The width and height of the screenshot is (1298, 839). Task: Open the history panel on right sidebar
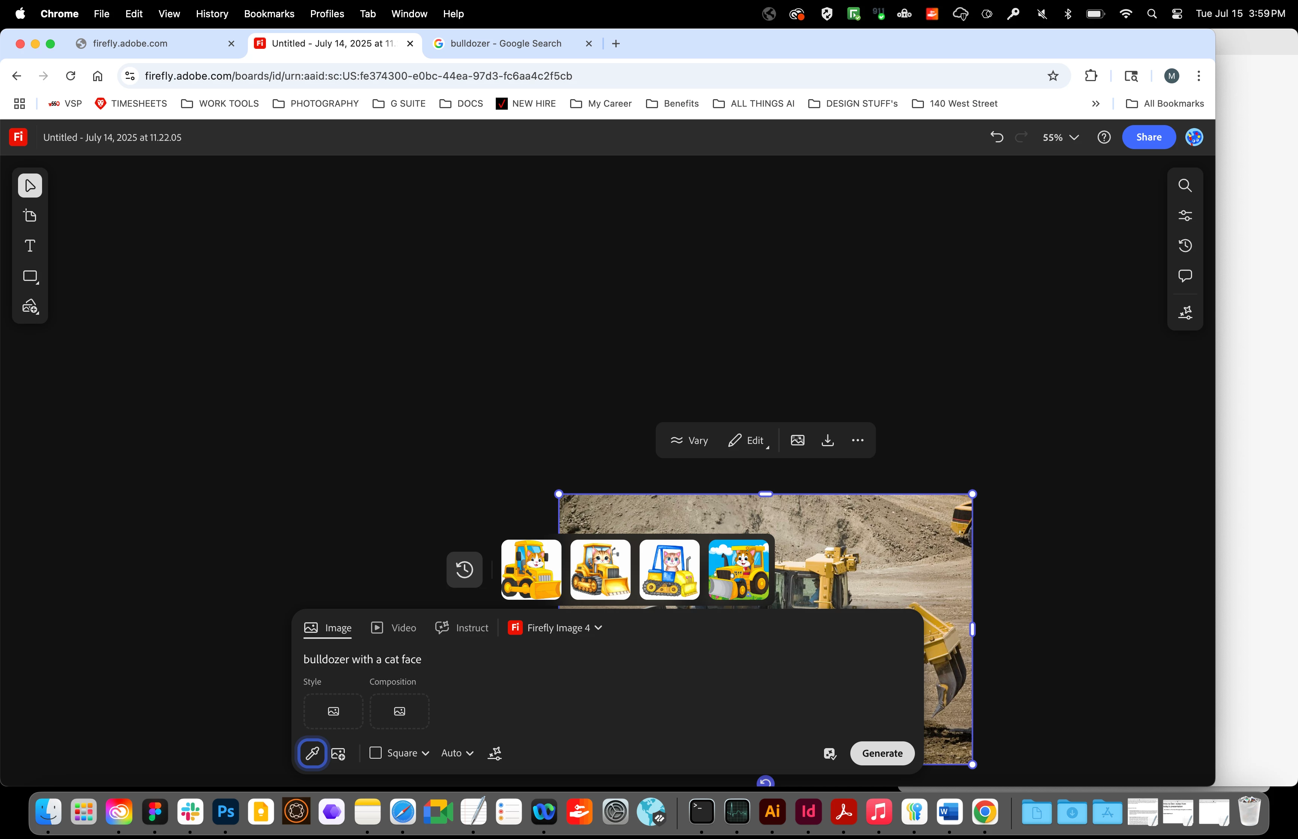(1185, 246)
